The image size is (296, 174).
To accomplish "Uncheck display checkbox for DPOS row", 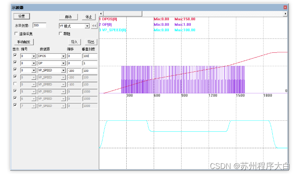I will [16, 55].
